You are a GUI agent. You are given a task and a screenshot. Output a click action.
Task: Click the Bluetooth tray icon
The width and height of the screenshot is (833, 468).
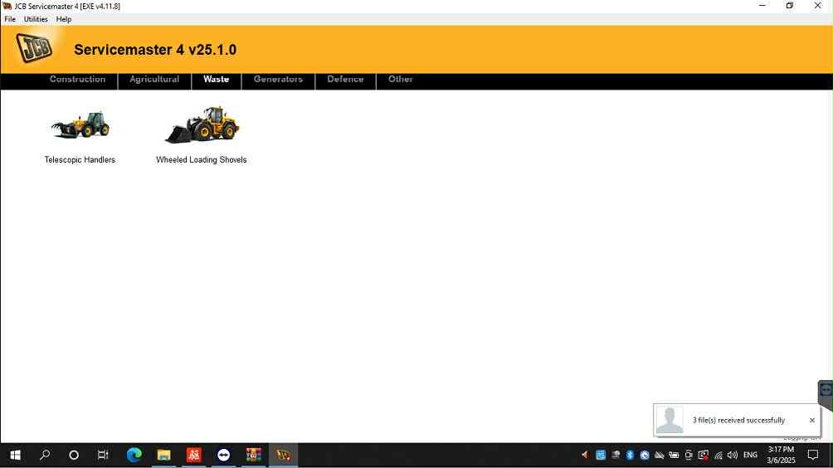tap(630, 456)
